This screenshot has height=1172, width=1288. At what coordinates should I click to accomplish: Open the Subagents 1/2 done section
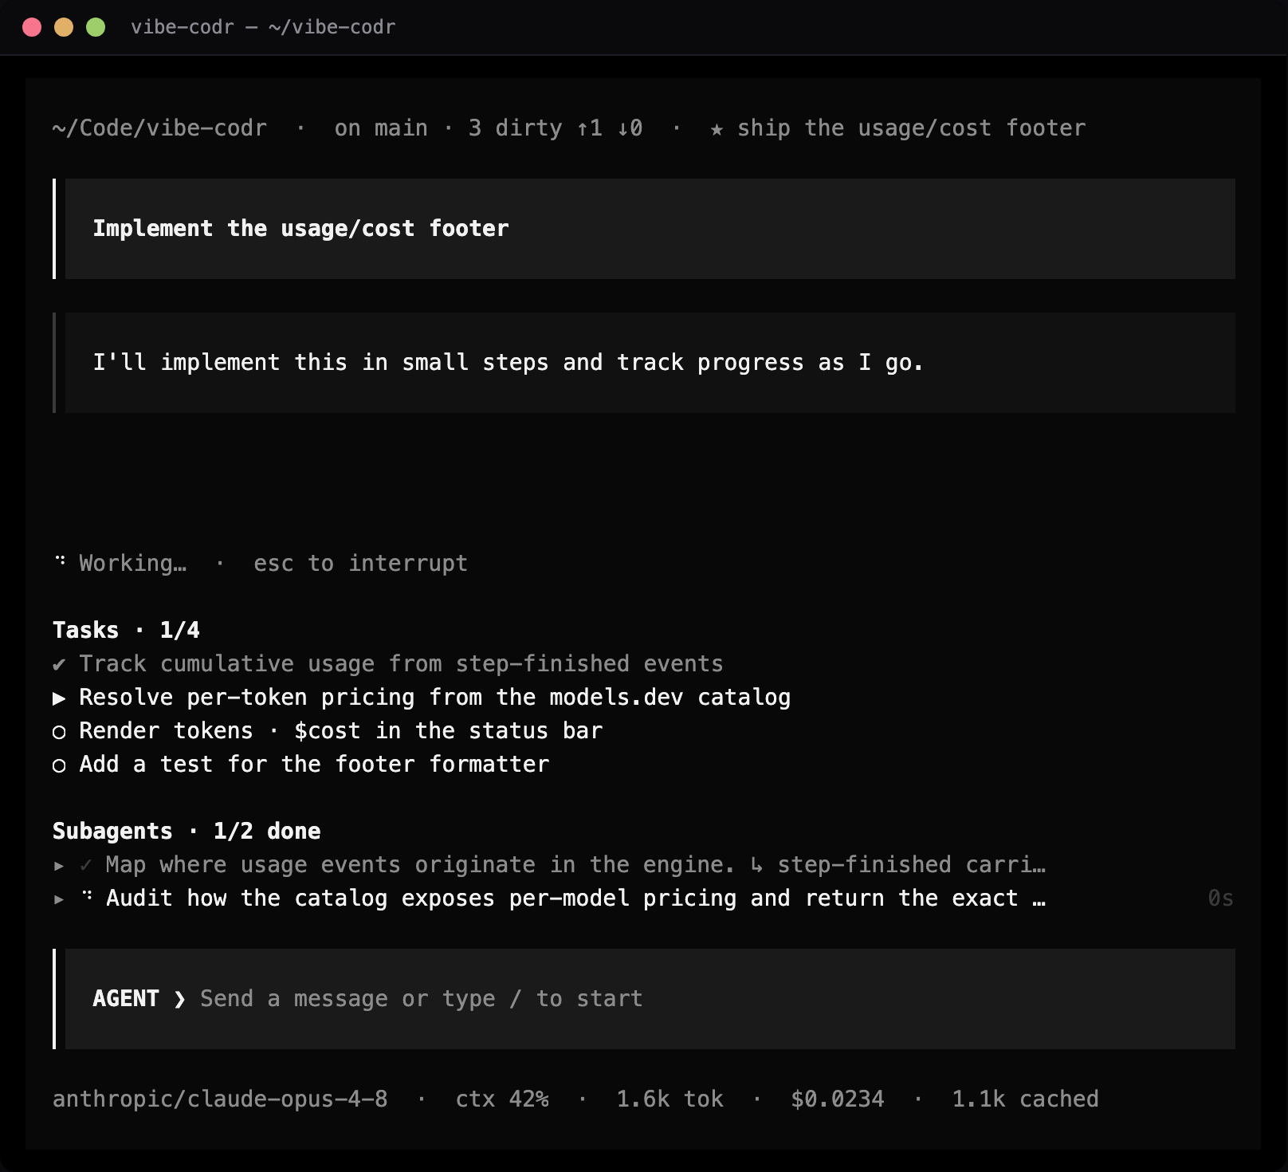187,831
